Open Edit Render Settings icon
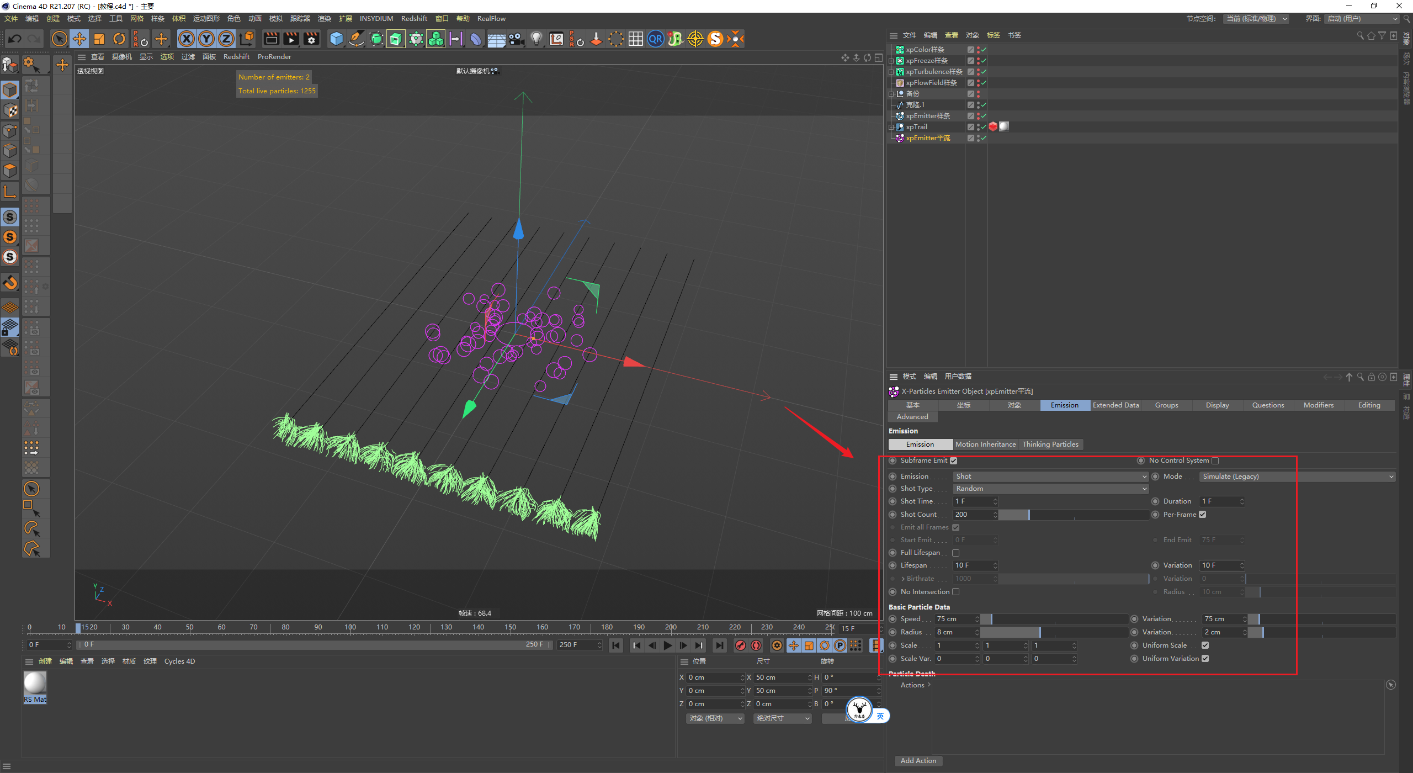The width and height of the screenshot is (1413, 773). click(x=312, y=39)
